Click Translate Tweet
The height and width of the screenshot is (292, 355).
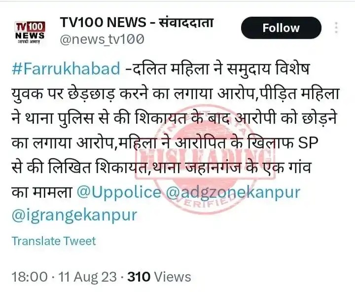pyautogui.click(x=54, y=241)
